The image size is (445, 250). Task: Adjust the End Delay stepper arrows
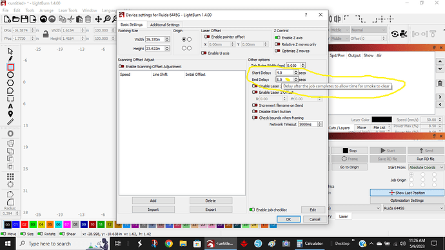pos(296,80)
